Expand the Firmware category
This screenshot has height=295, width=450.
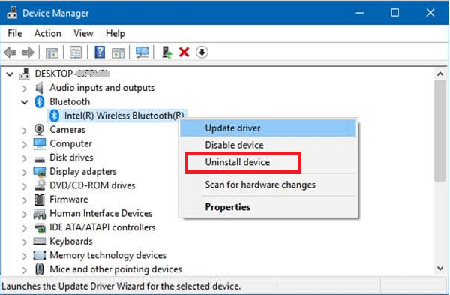(x=25, y=200)
